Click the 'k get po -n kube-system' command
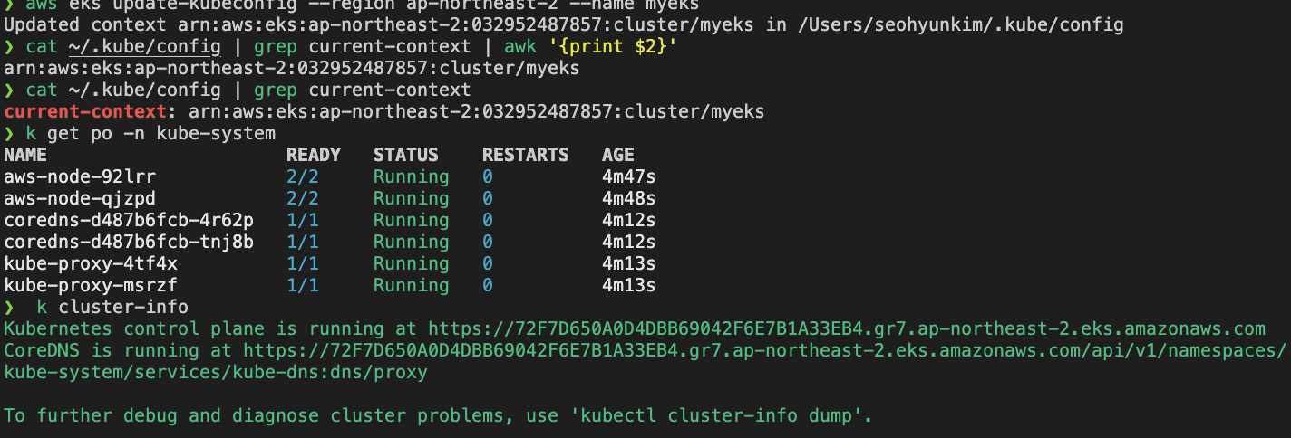 coord(150,133)
